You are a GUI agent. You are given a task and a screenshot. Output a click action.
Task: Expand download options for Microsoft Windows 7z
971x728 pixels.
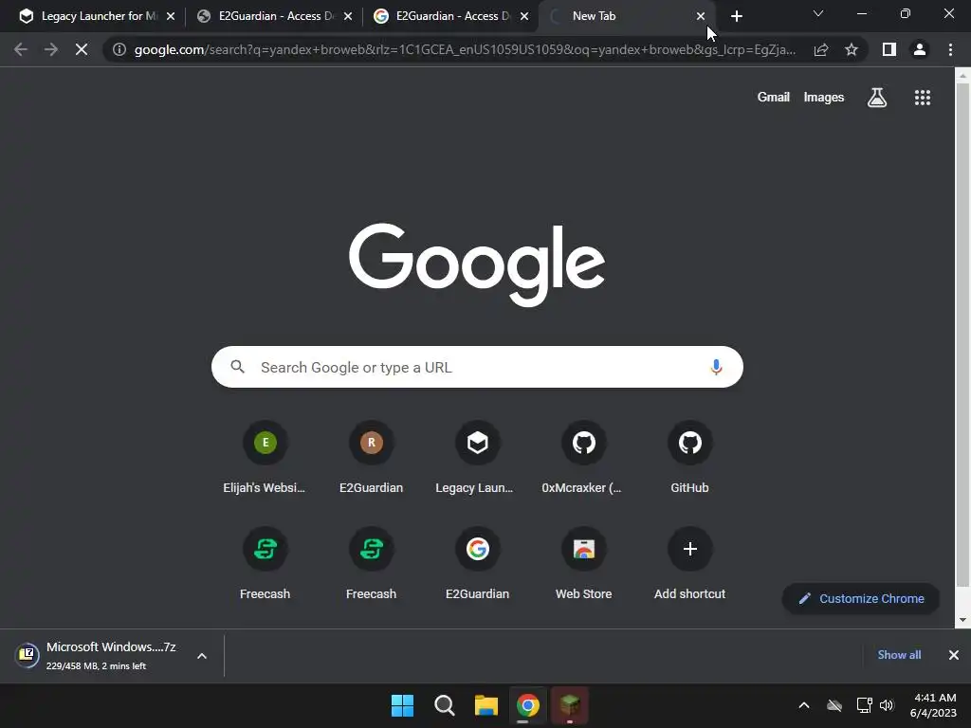point(202,656)
